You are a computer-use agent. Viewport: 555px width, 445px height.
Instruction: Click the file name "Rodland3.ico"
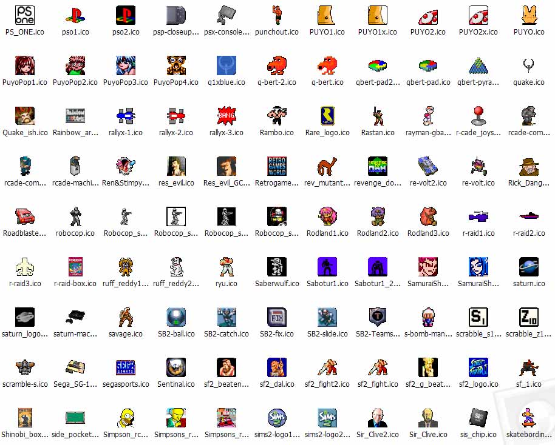[428, 233]
